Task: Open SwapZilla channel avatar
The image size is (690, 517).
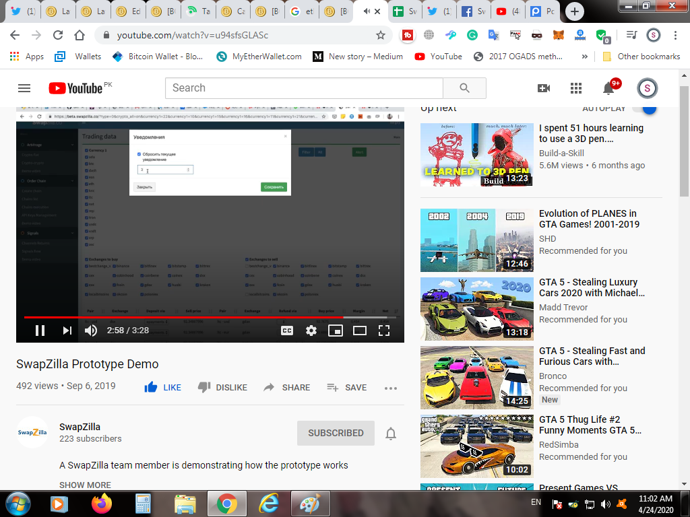Action: click(32, 432)
